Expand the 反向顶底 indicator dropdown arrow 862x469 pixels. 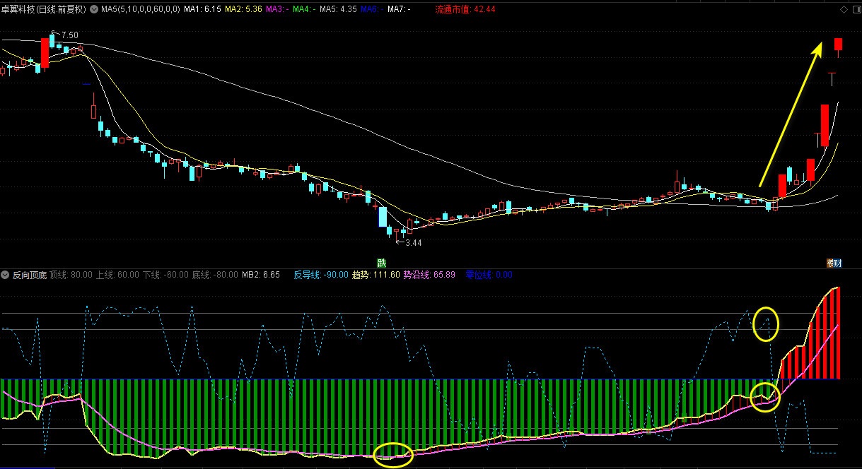tap(6, 275)
